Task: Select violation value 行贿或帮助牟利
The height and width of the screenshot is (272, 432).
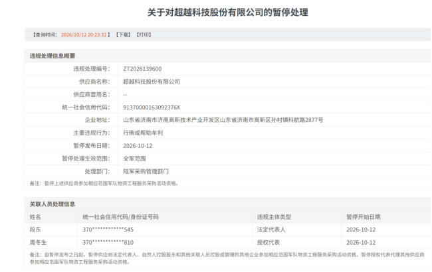Action: coord(143,133)
